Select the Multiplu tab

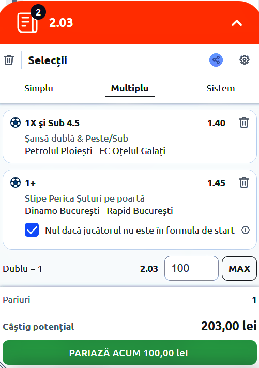click(x=130, y=89)
